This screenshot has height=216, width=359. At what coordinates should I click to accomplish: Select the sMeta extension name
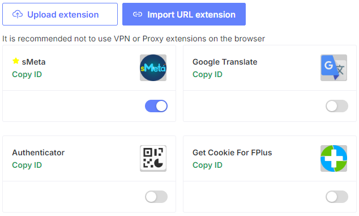[33, 62]
